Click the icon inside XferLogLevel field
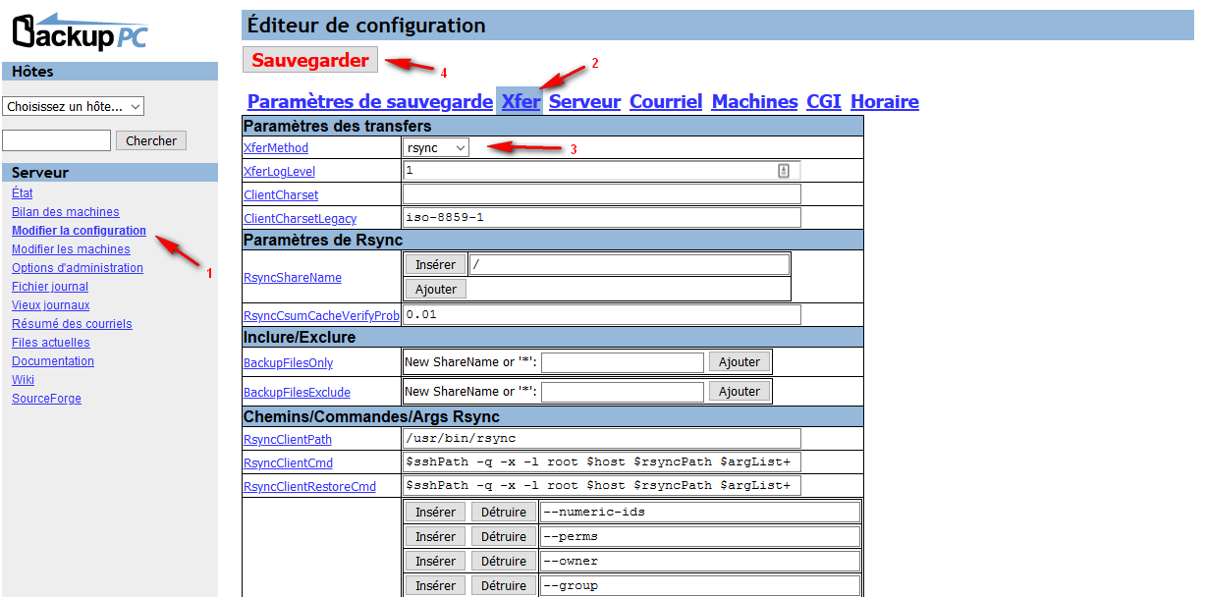1206x597 pixels. (x=784, y=171)
